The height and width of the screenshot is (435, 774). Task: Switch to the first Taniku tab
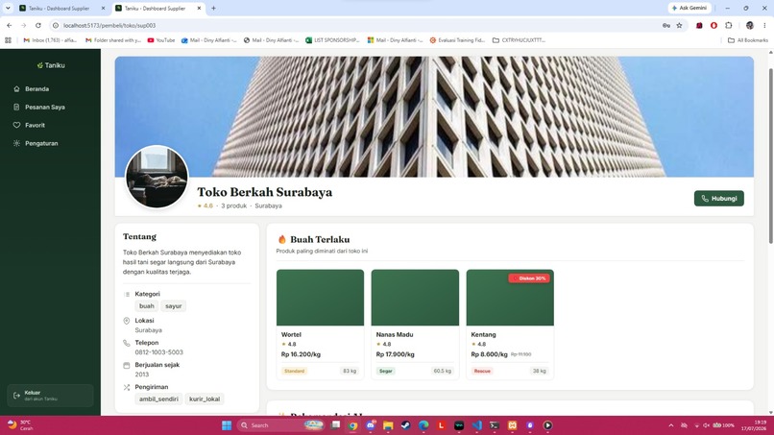point(61,8)
